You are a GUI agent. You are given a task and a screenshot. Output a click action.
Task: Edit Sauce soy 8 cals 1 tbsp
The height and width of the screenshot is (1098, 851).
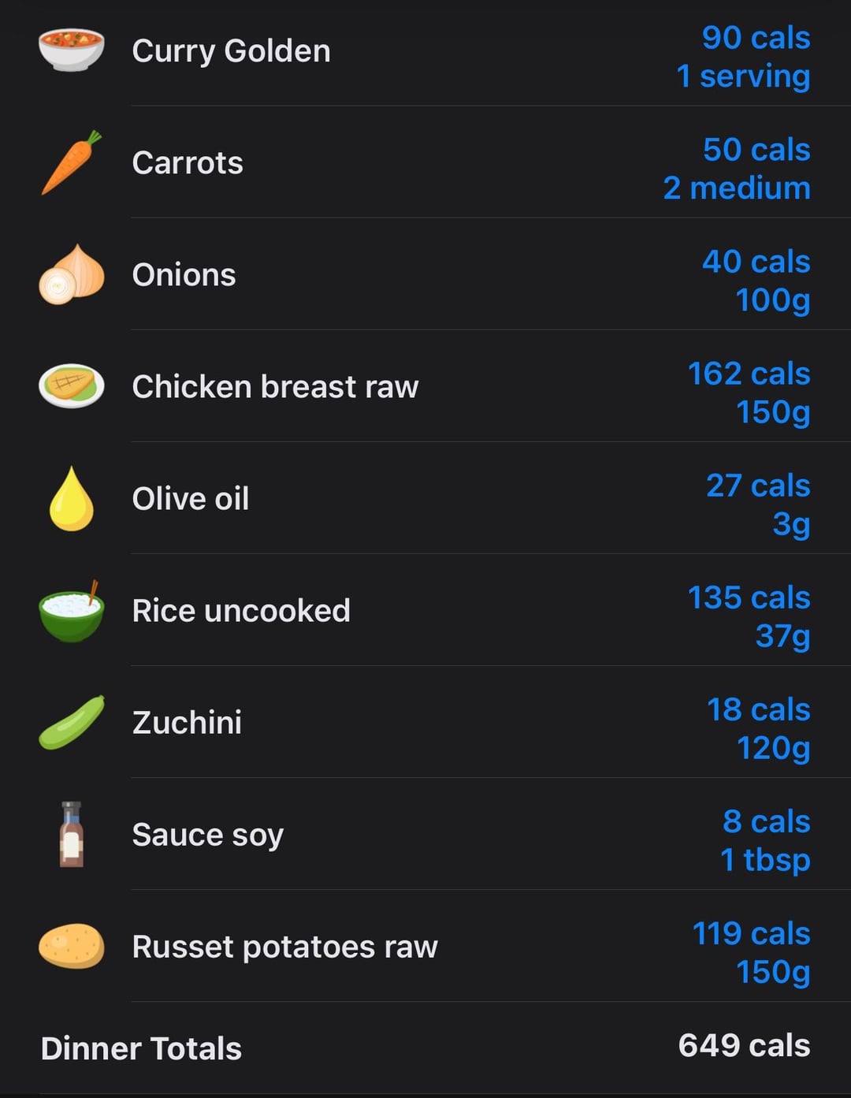point(765,840)
